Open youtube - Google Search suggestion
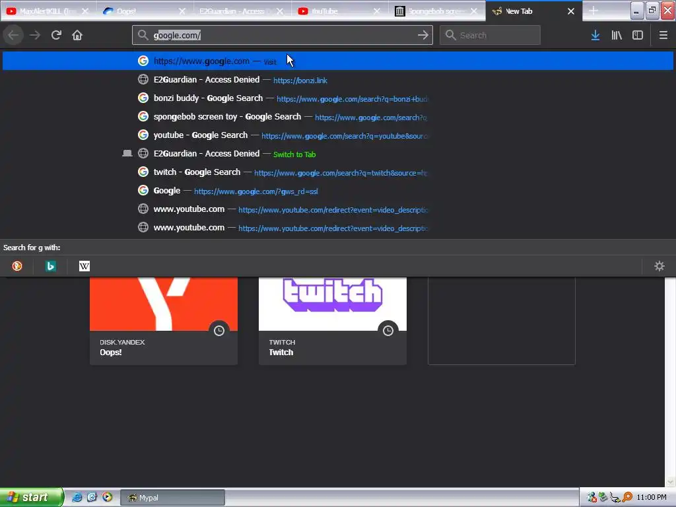 point(338,135)
